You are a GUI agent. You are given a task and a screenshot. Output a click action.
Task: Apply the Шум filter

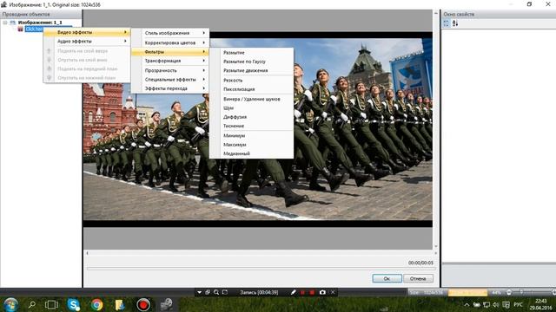tap(251, 107)
